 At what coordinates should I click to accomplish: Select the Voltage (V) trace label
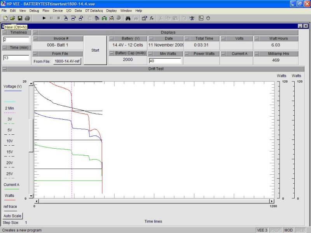12,86
